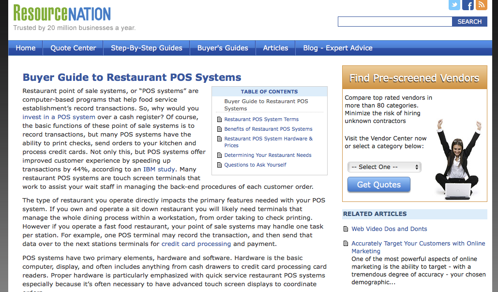Screen dimensions: 498x292
Task: Open Restaurant POS System Hardware & Prices link
Action: (x=269, y=142)
